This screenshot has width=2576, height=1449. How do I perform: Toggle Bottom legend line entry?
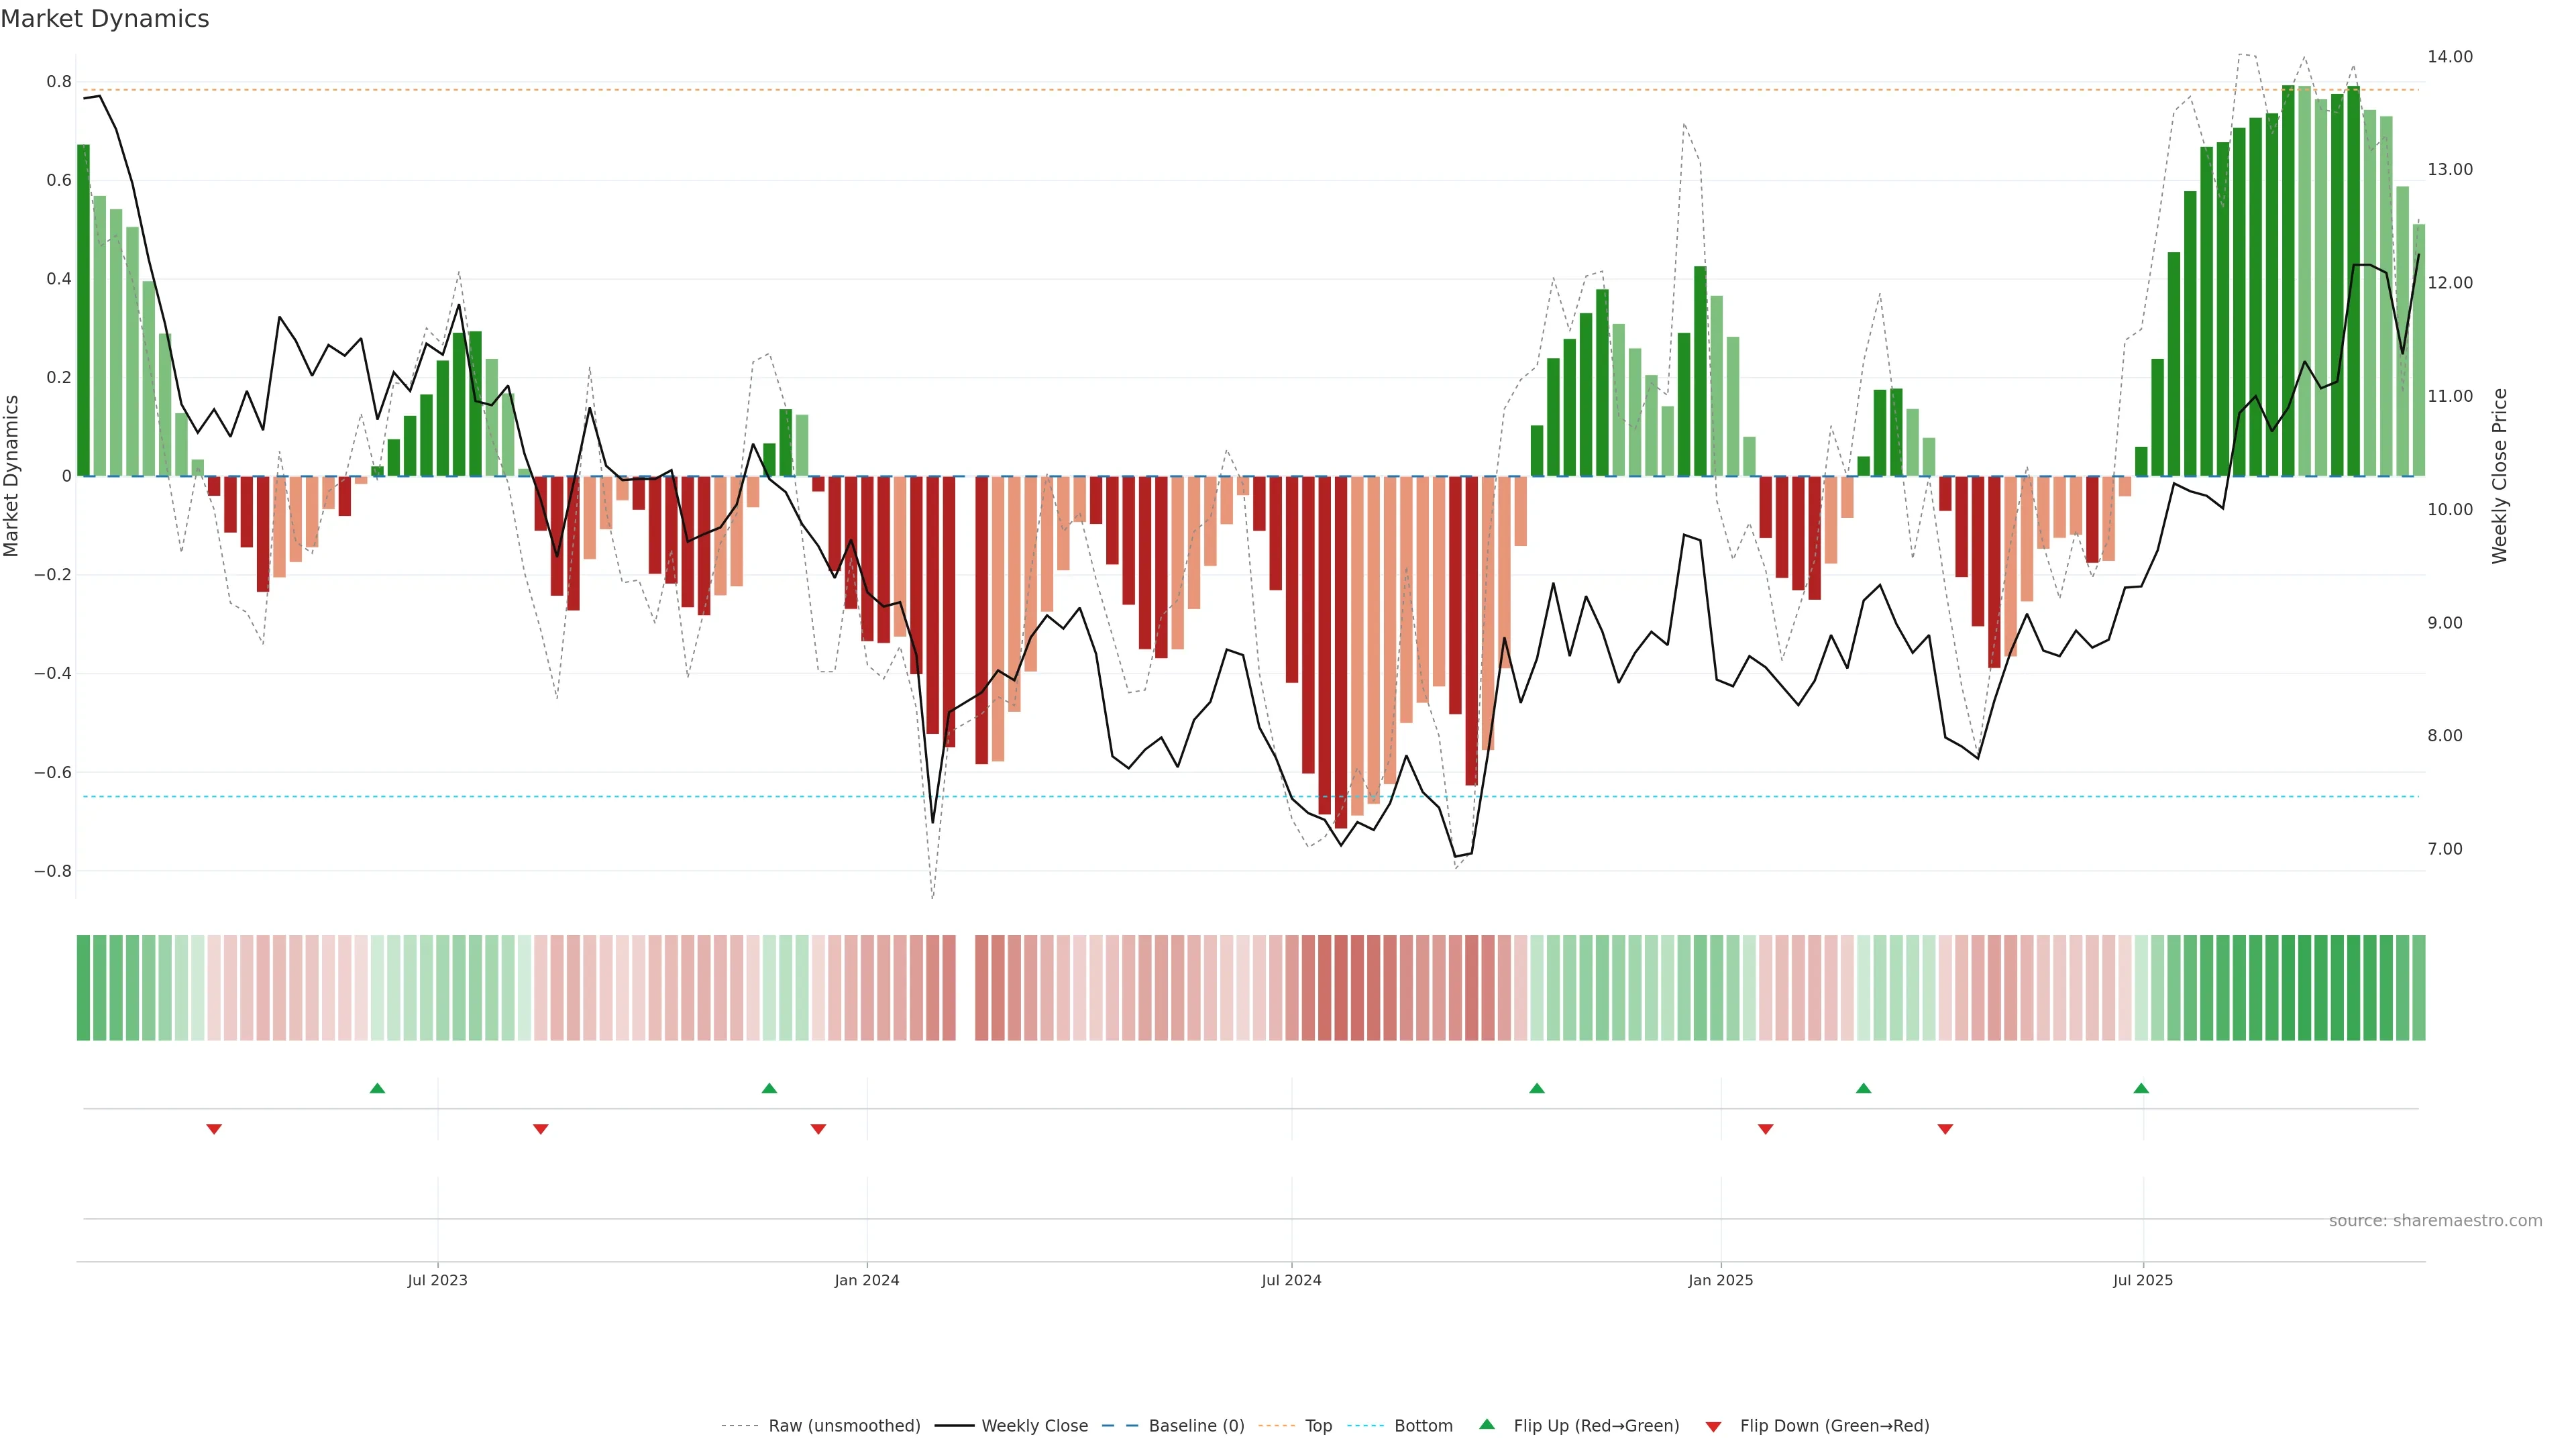click(1423, 1426)
